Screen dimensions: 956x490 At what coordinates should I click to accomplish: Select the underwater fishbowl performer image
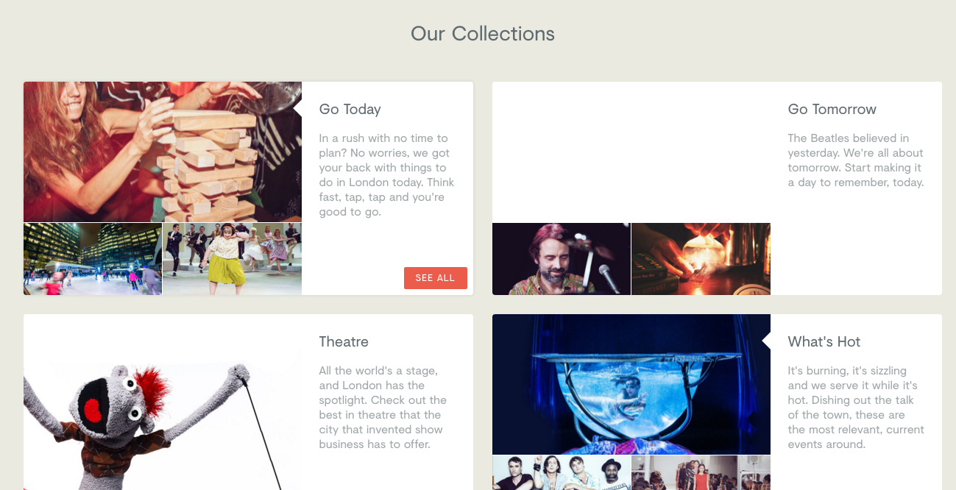(631, 384)
